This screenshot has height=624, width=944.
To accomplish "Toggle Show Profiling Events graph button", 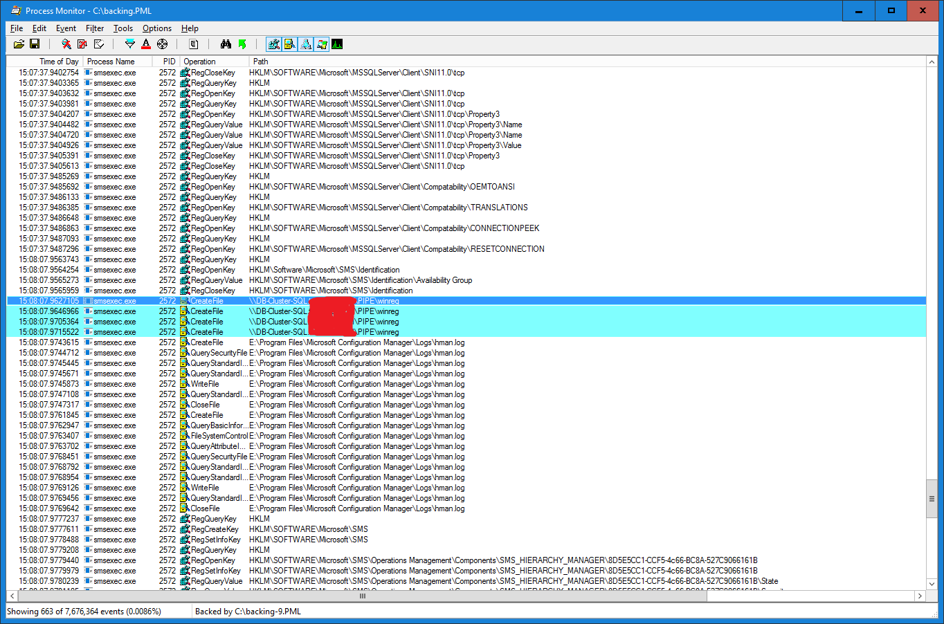I will point(338,44).
